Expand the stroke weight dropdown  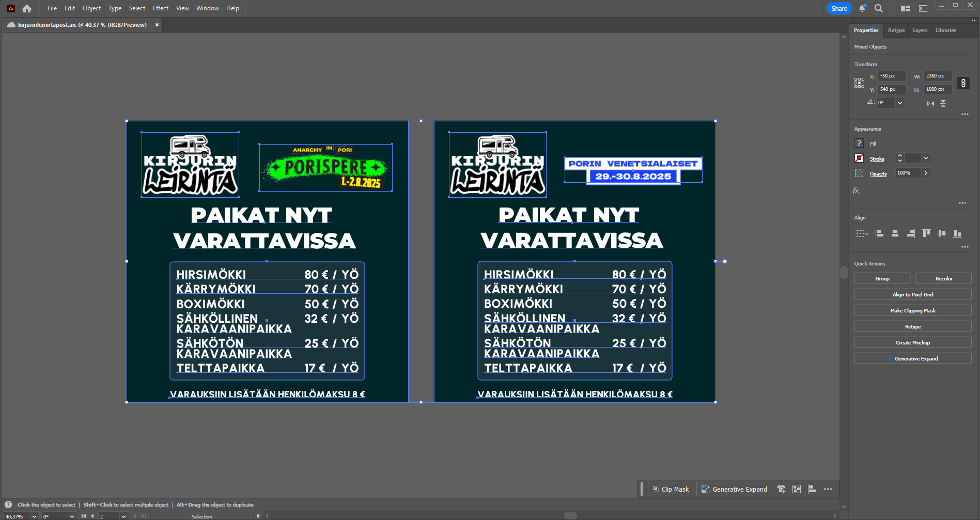[x=926, y=158]
